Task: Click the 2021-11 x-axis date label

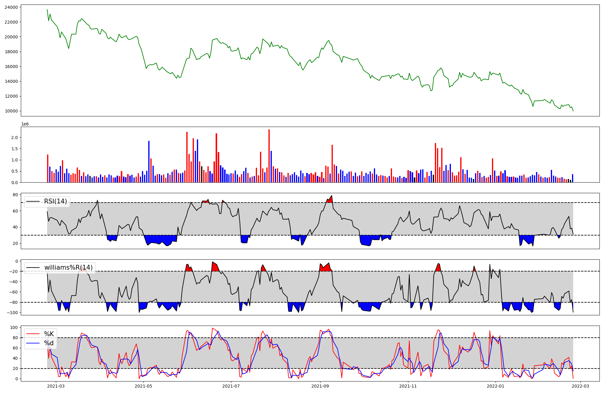Action: click(408, 386)
